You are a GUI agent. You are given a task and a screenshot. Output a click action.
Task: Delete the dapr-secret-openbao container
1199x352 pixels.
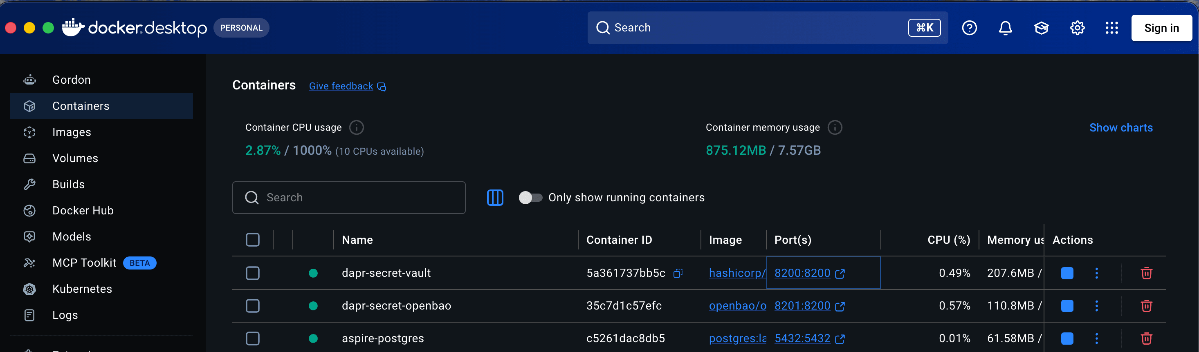click(1146, 306)
